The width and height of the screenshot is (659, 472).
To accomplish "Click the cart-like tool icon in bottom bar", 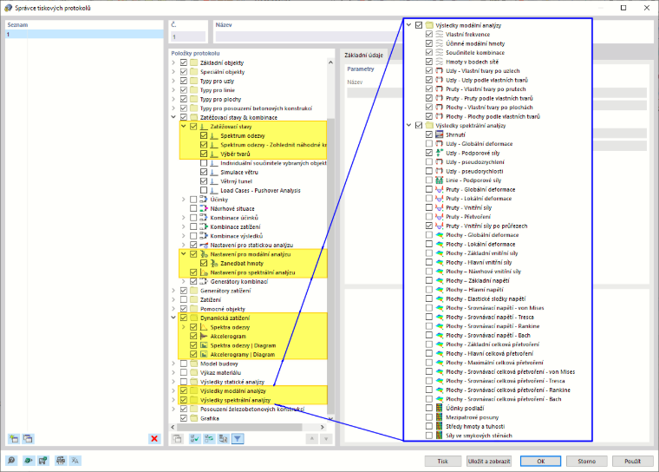I will 42,460.
